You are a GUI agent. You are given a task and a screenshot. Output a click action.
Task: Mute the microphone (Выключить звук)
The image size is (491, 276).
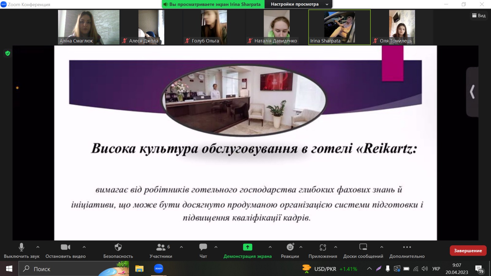[21, 247]
